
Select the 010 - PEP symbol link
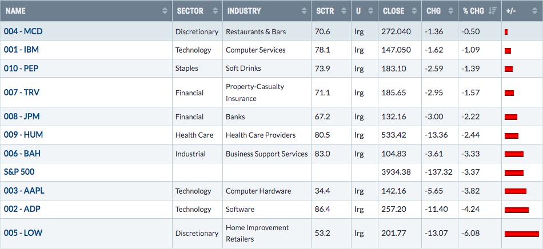click(x=21, y=69)
